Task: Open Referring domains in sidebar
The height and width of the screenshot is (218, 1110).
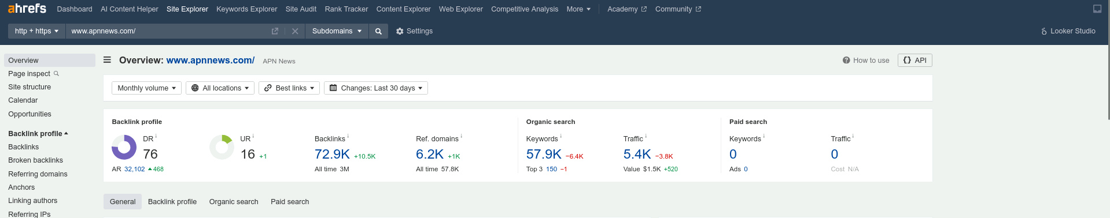Action: (x=38, y=174)
